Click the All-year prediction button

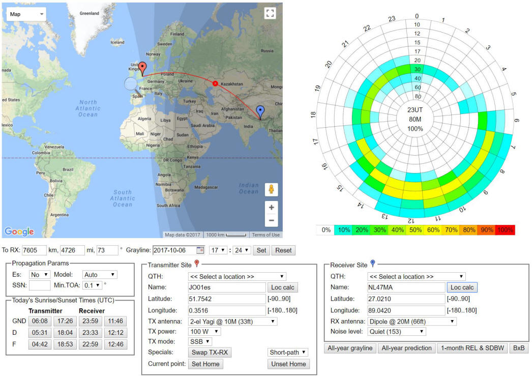(406, 348)
